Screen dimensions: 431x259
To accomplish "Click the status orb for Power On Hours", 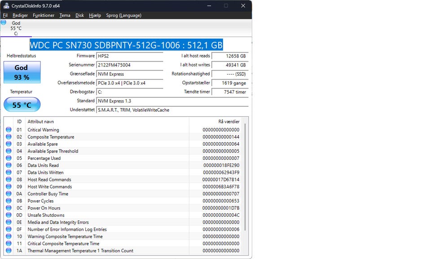I will (x=9, y=208).
